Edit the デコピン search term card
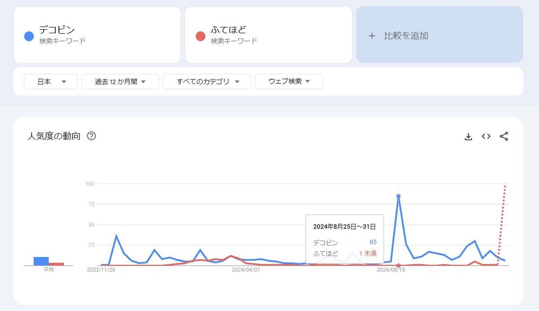The width and height of the screenshot is (539, 311). pyautogui.click(x=97, y=35)
